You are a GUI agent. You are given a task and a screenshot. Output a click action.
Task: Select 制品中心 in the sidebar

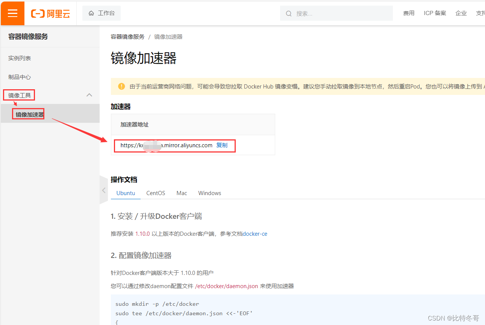click(x=20, y=77)
